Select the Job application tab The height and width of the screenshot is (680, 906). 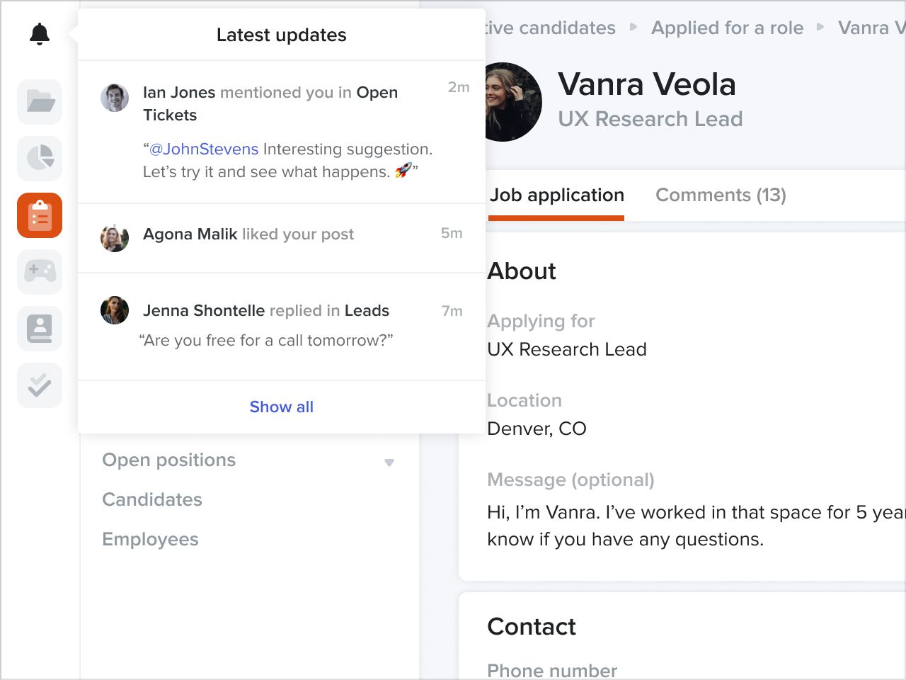pos(556,195)
